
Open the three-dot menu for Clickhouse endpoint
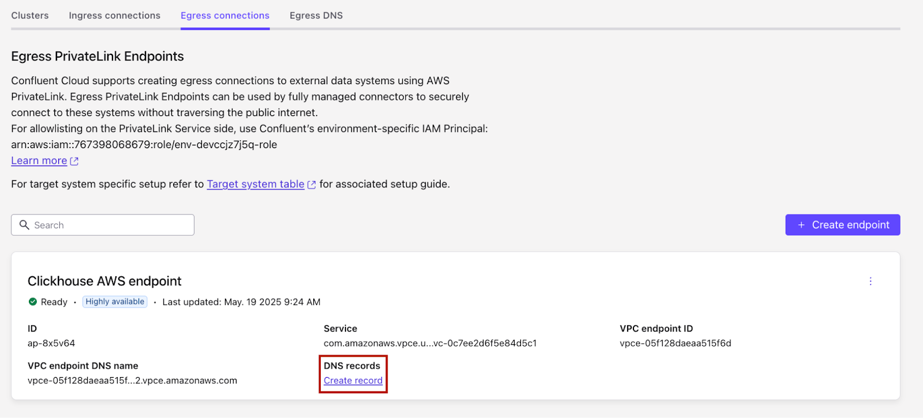tap(871, 281)
